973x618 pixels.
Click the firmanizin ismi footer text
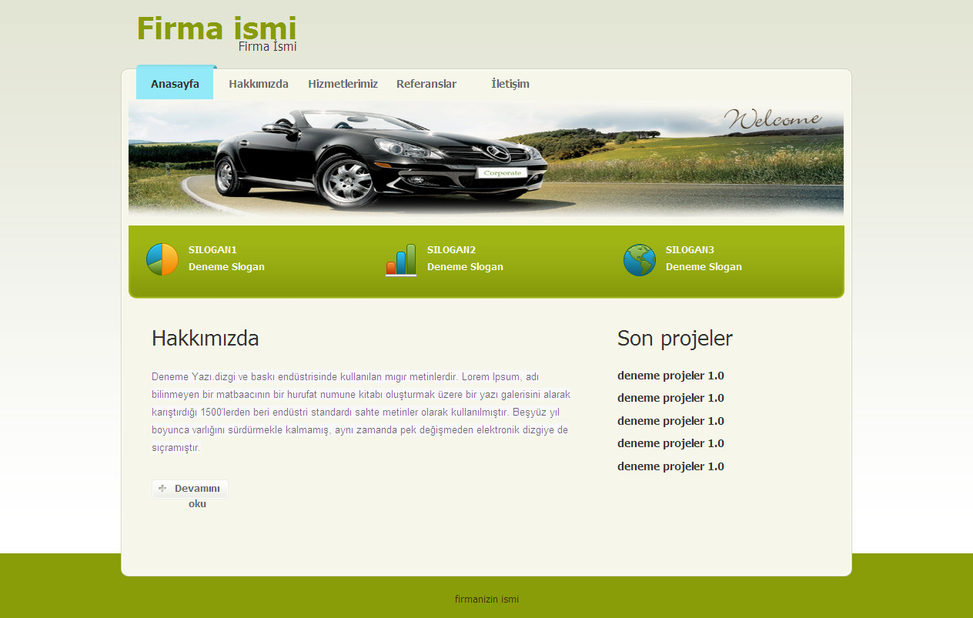click(486, 600)
